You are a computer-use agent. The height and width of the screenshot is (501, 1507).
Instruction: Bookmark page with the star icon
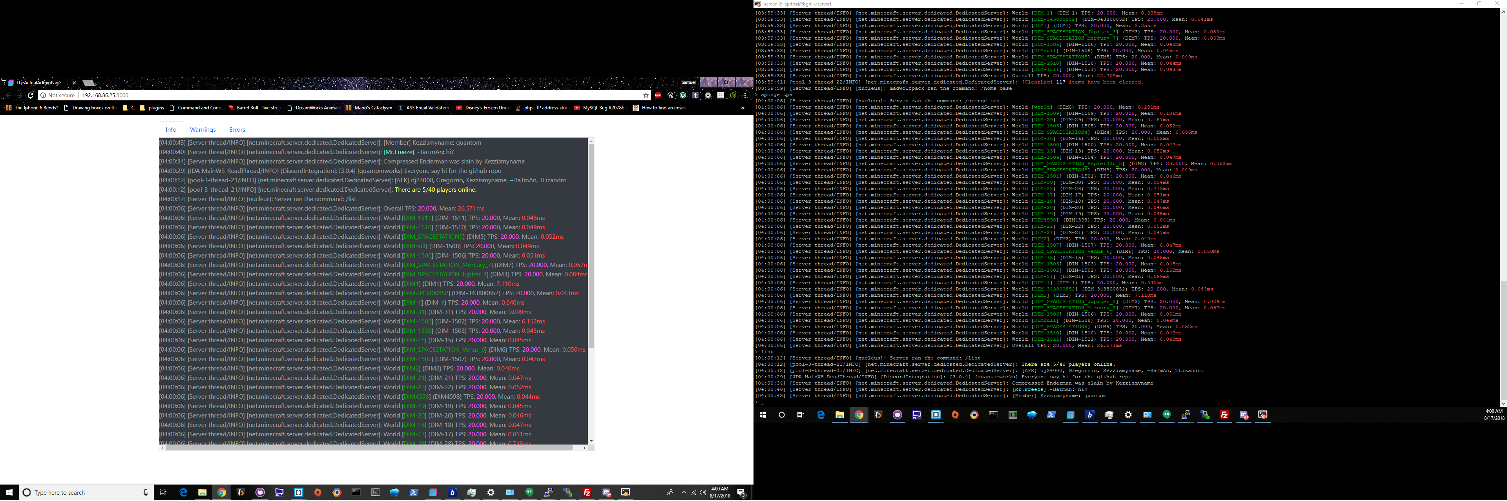tap(646, 95)
